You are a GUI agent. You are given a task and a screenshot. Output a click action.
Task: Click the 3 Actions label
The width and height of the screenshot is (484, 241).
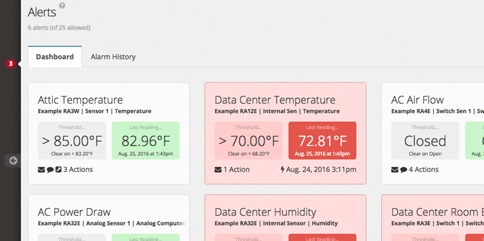point(78,169)
